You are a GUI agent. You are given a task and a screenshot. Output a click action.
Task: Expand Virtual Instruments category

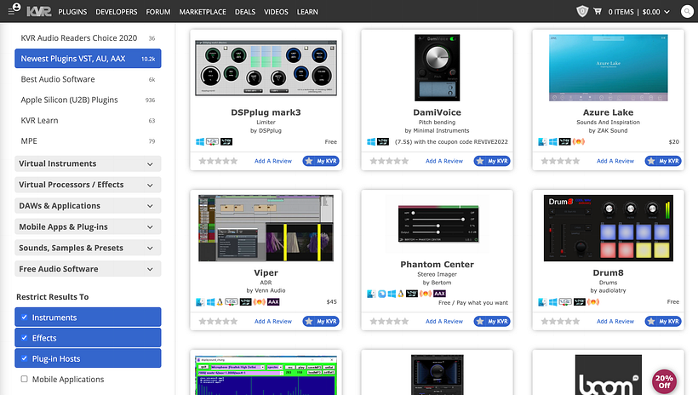(x=88, y=163)
